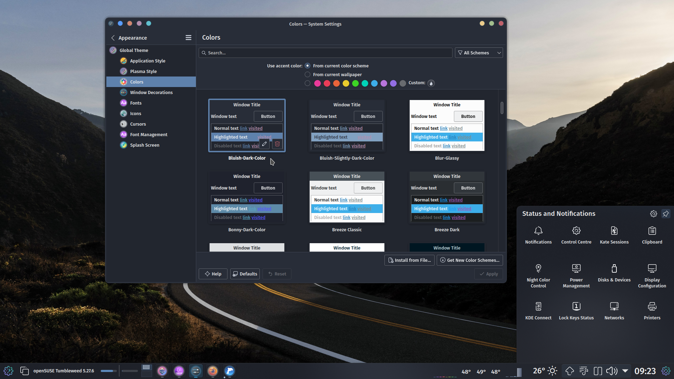This screenshot has height=379, width=674.
Task: Click the virtual desktop pager on taskbar
Action: [146, 371]
